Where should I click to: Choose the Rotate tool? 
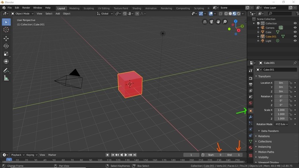pyautogui.click(x=6, y=46)
